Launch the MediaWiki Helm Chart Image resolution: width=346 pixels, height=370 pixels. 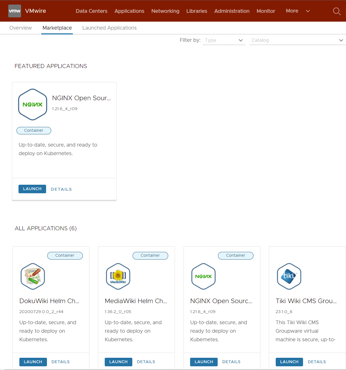pos(118,362)
